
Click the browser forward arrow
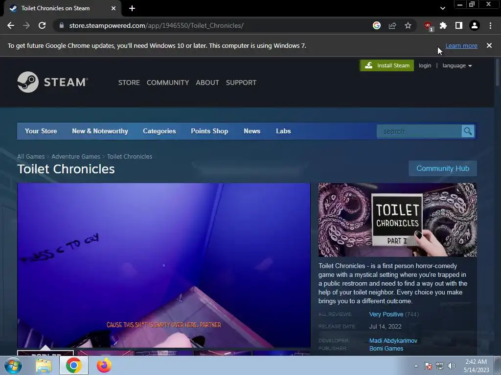[26, 25]
